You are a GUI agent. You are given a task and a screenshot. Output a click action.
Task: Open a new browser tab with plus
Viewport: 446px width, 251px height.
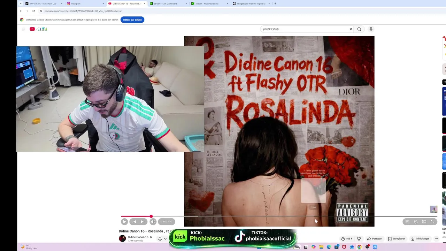tap(275, 3)
